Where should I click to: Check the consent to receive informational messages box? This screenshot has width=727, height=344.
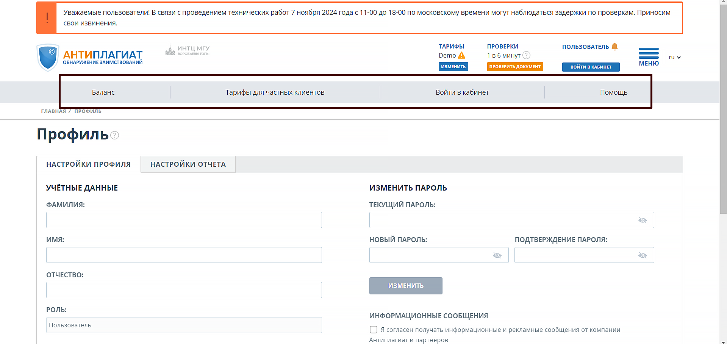click(374, 330)
